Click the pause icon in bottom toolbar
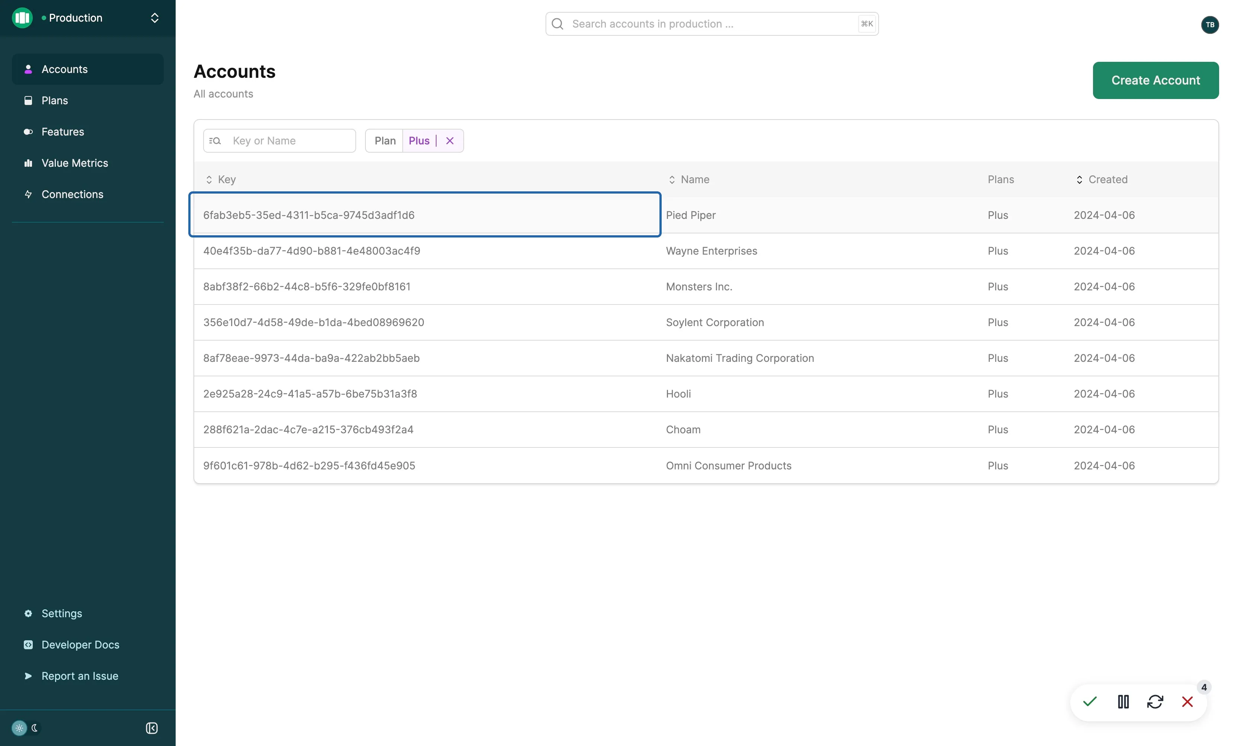This screenshot has width=1237, height=746. click(1123, 702)
